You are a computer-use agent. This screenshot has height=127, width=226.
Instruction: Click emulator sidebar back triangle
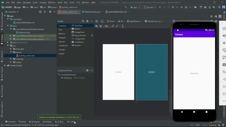pyautogui.click(x=224, y=79)
